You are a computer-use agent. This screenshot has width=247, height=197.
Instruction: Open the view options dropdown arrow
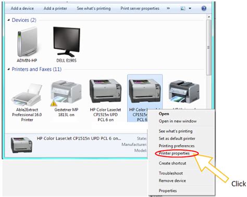click(190, 8)
